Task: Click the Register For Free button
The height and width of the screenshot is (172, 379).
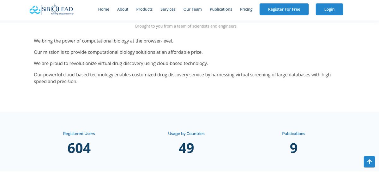Action: click(x=284, y=9)
